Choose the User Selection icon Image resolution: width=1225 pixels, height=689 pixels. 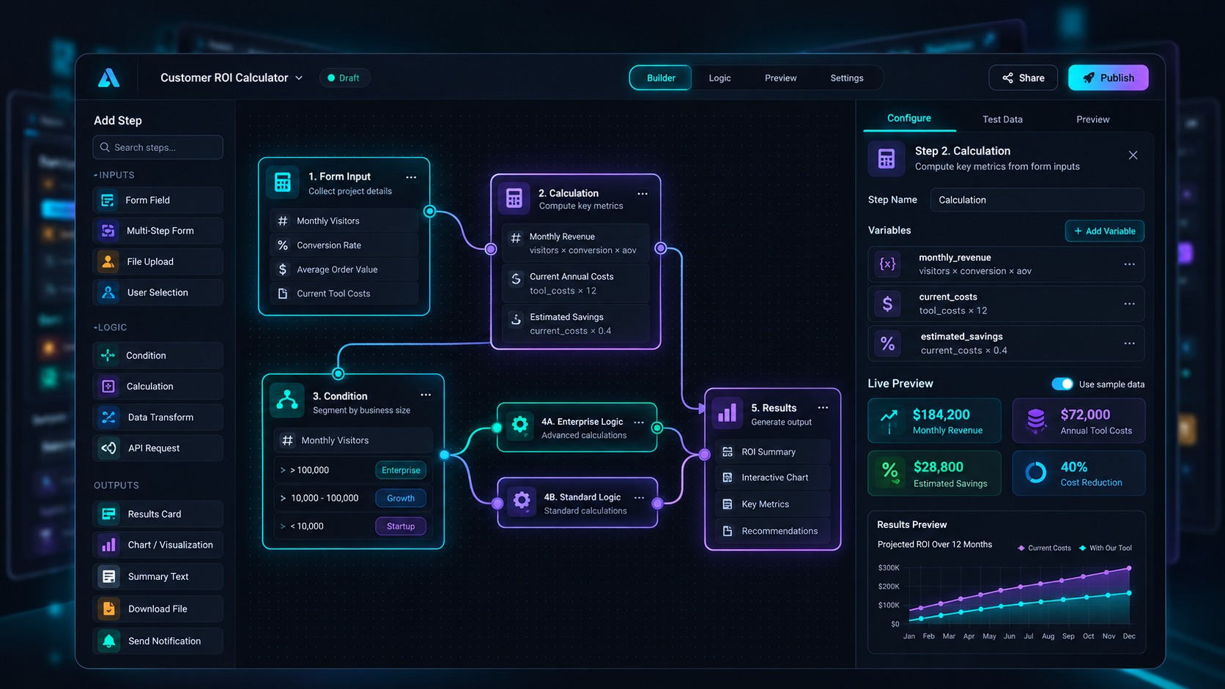point(108,292)
